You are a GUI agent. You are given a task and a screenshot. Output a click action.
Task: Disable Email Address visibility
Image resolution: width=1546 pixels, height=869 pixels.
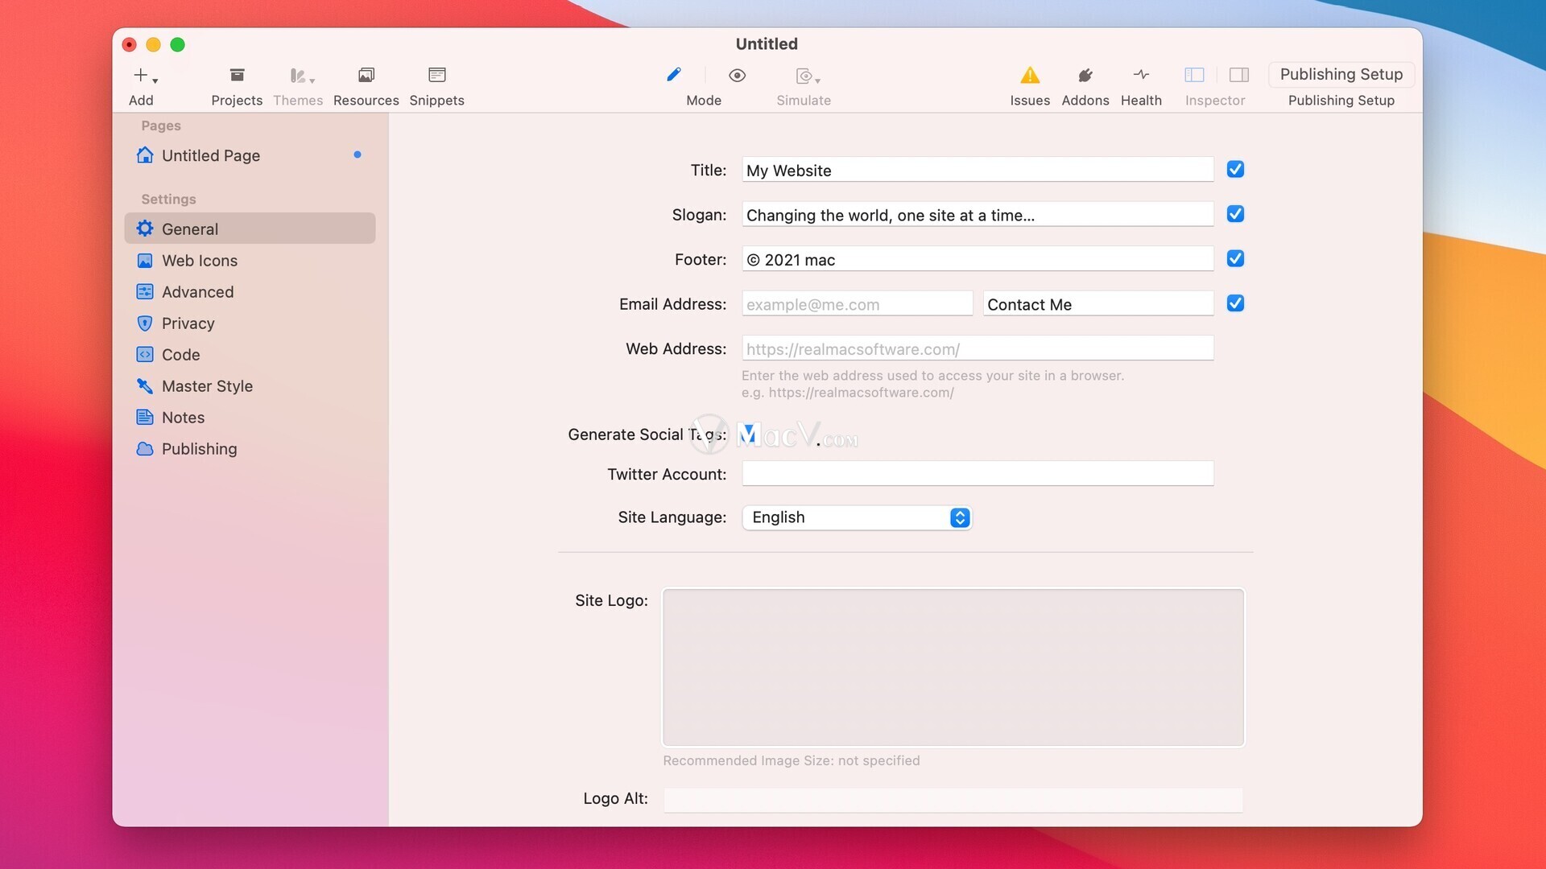(x=1235, y=303)
